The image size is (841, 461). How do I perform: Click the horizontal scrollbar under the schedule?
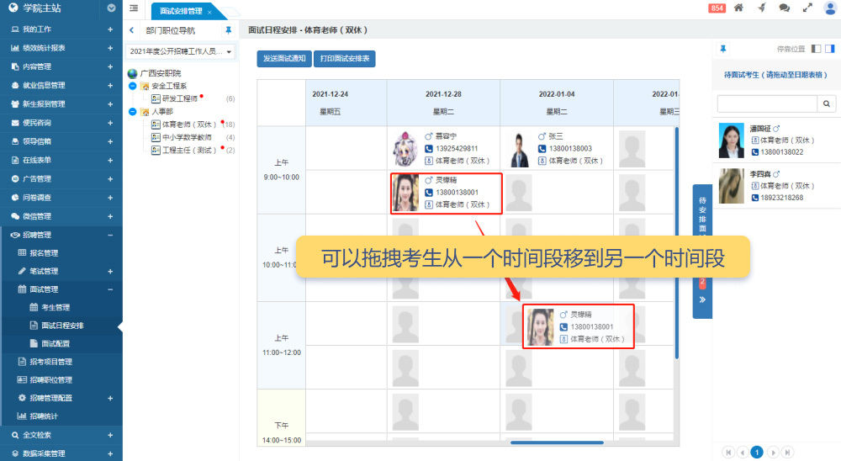tap(556, 442)
